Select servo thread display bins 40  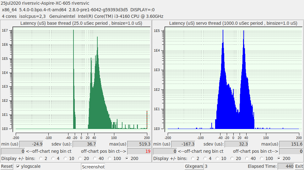(247, 158)
